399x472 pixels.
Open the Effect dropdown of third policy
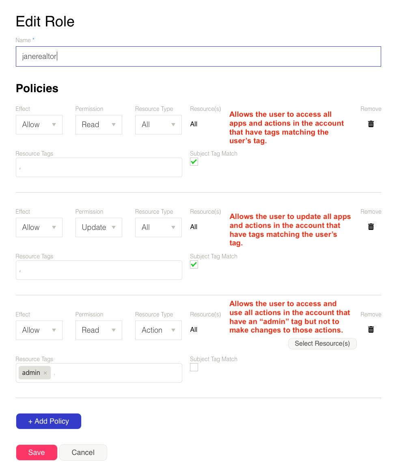[39, 330]
